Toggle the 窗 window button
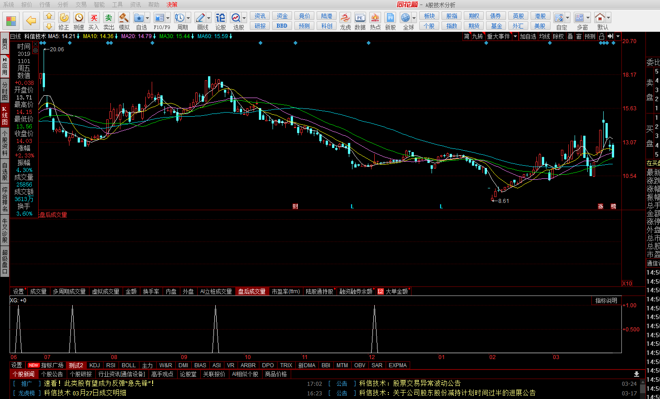660x399 pixels. tap(579, 36)
